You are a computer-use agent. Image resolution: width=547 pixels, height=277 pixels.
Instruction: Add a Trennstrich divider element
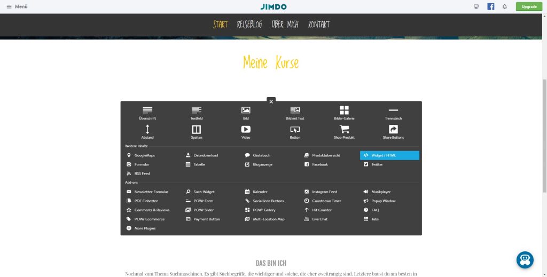tap(393, 113)
